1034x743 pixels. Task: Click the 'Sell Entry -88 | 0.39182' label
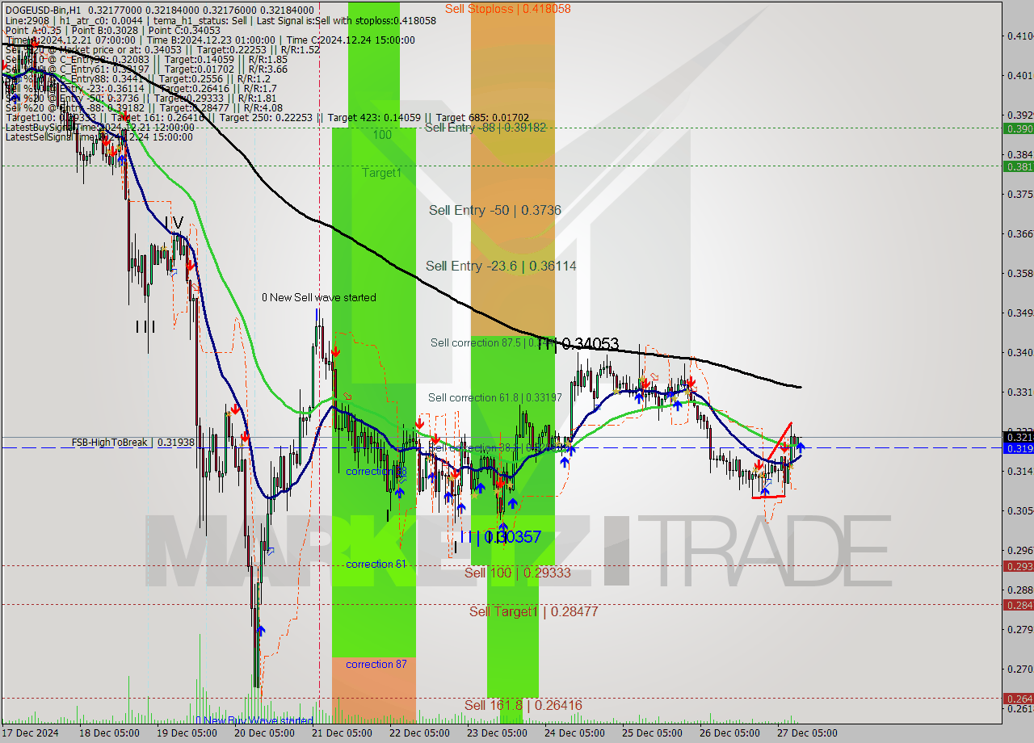tap(485, 127)
